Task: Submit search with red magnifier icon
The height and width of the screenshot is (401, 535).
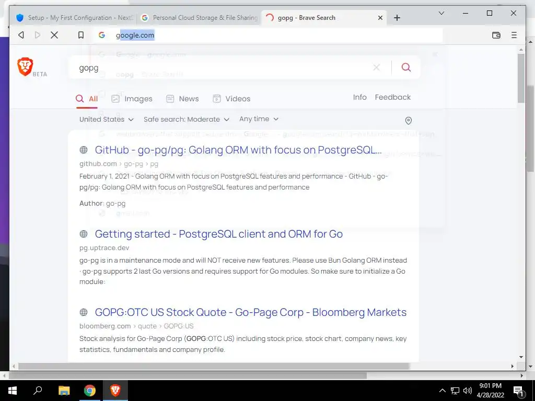Action: coord(406,67)
